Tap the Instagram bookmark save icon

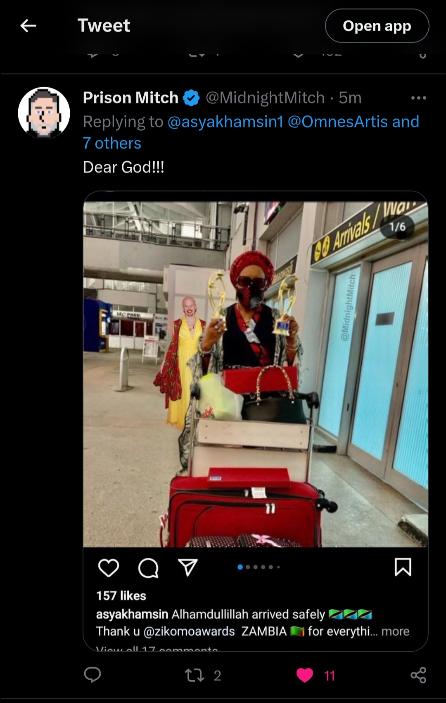pos(403,567)
